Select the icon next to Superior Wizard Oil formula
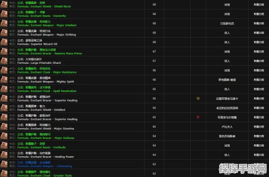The height and width of the screenshot is (177, 269). (4, 42)
